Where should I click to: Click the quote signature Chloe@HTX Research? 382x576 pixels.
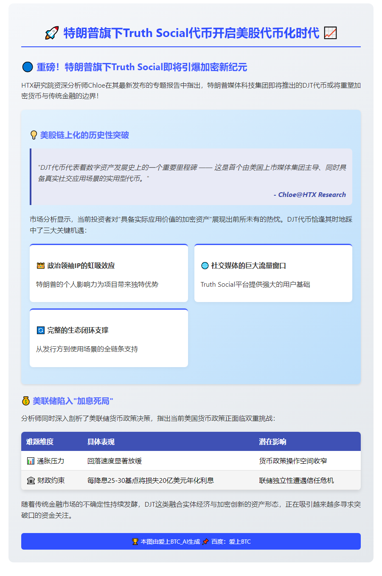point(312,195)
